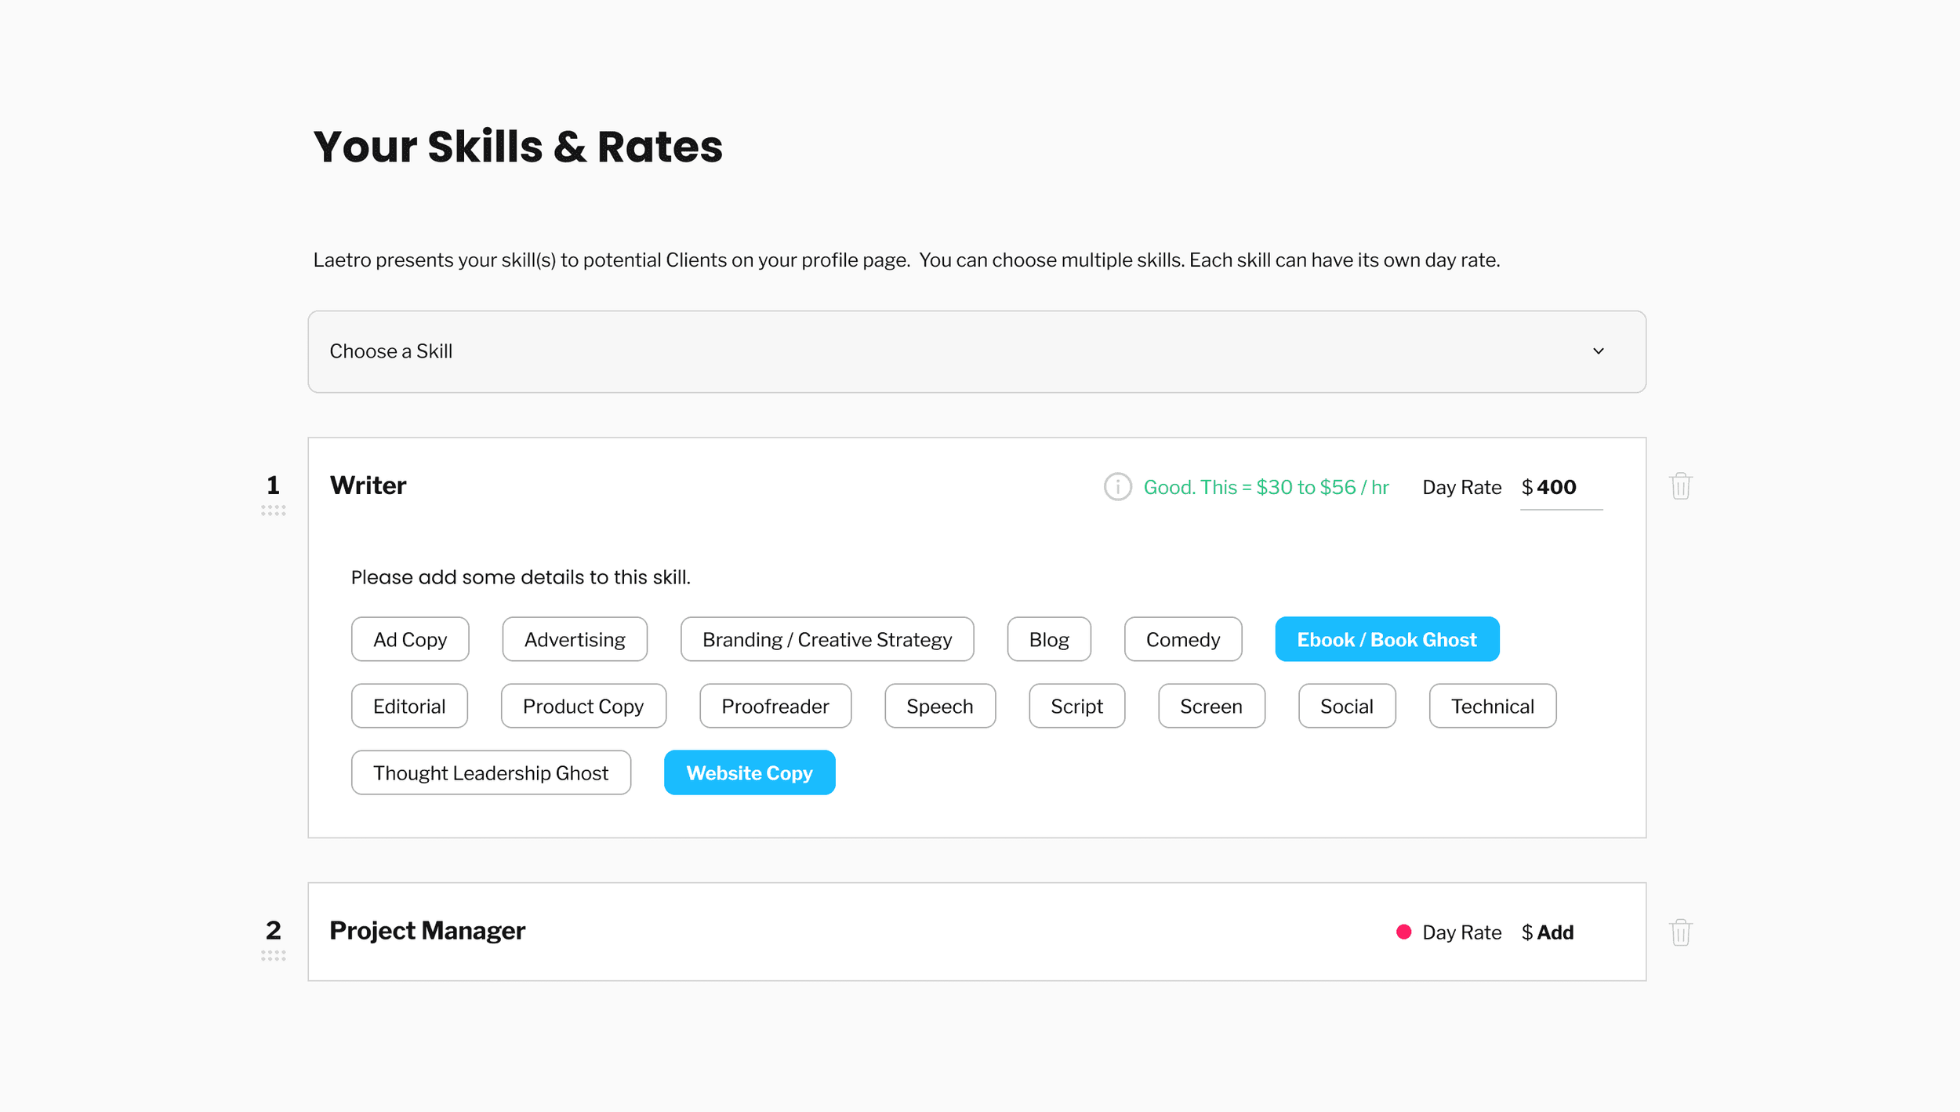Image resolution: width=1960 pixels, height=1112 pixels.
Task: Delete the Writer skill with trash icon
Action: point(1680,486)
